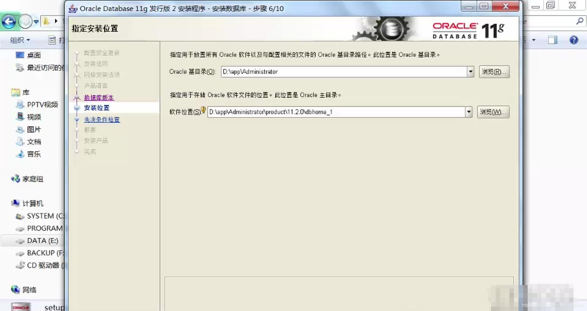Screen dimensions: 587x311
Task: Select the 库 libraries node
Action: (x=26, y=92)
